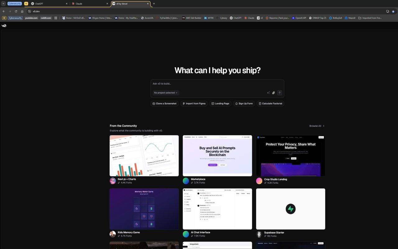The height and width of the screenshot is (249, 398).
Task: Expand the Imported From Firefox folder
Action: pos(371,18)
